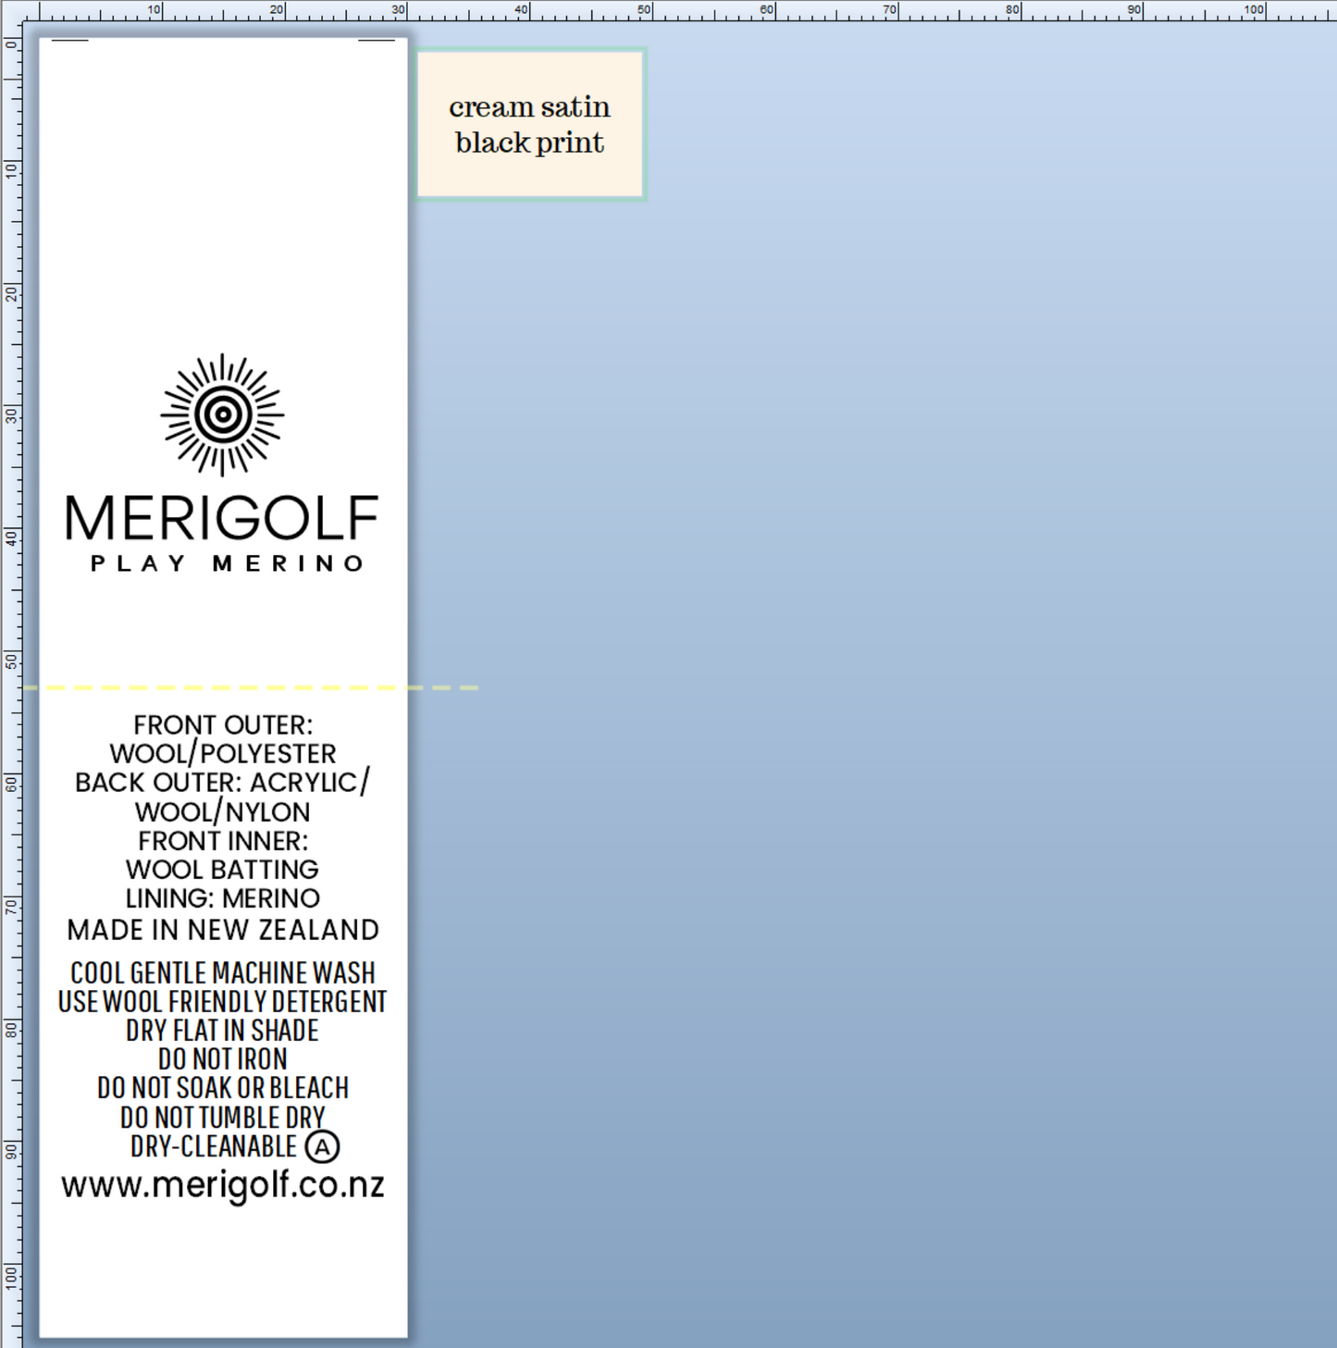Click the USE WOOL FRIENDLY DETERGENT line
This screenshot has height=1348, width=1337.
coord(222,1002)
